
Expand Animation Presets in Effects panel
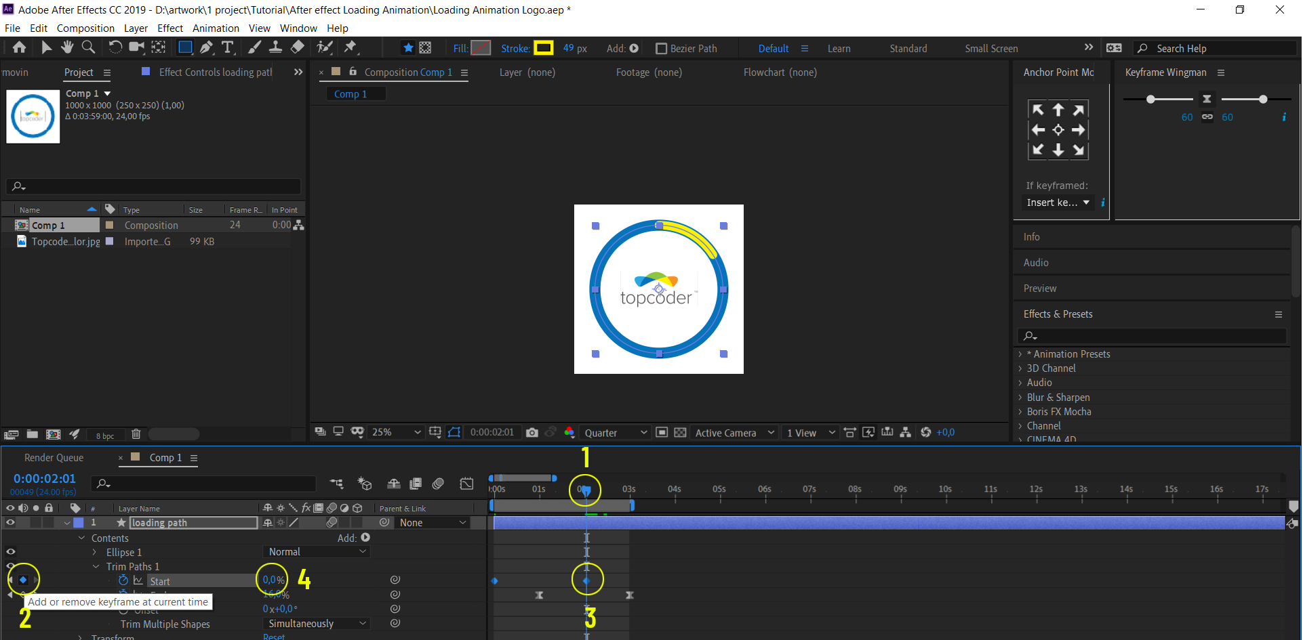pyautogui.click(x=1020, y=354)
